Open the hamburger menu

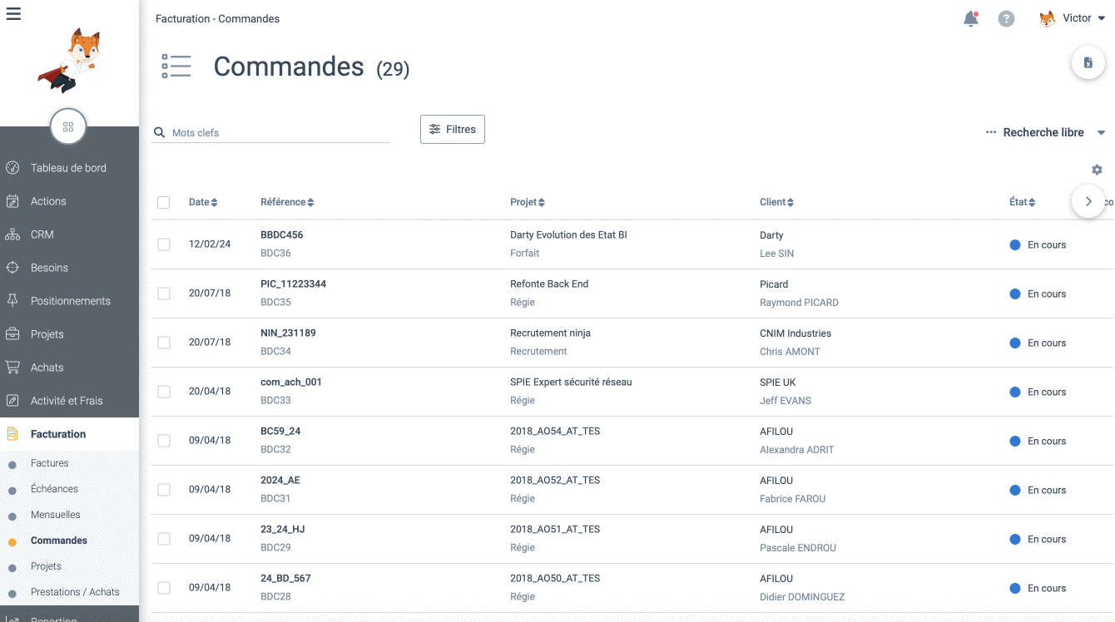click(13, 13)
